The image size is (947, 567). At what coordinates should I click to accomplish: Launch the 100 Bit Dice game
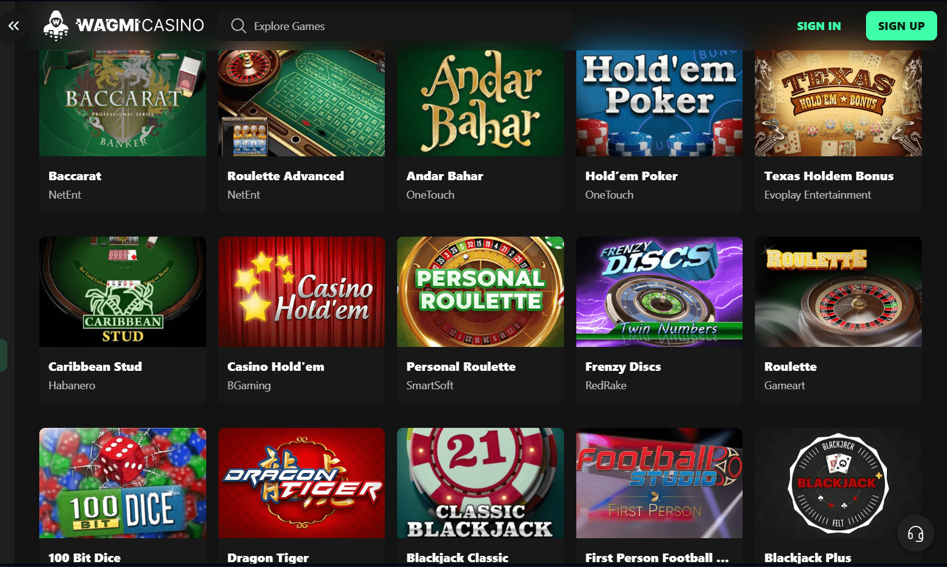(123, 483)
